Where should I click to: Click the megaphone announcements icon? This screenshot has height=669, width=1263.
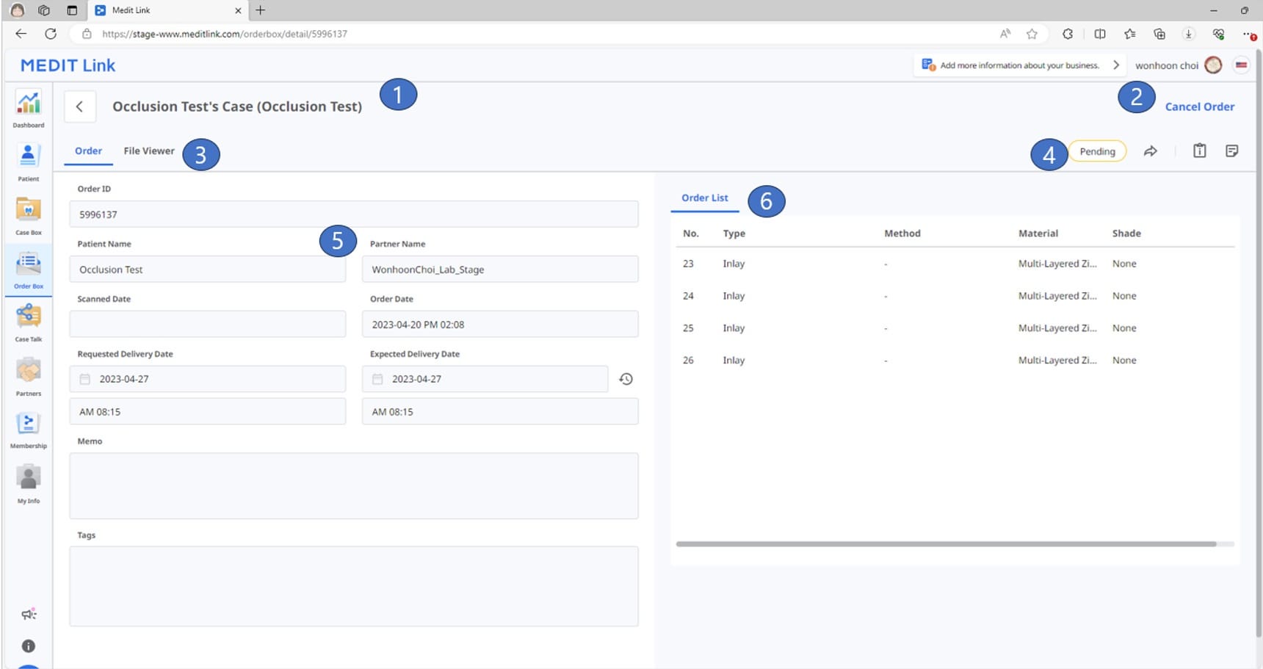(x=29, y=614)
